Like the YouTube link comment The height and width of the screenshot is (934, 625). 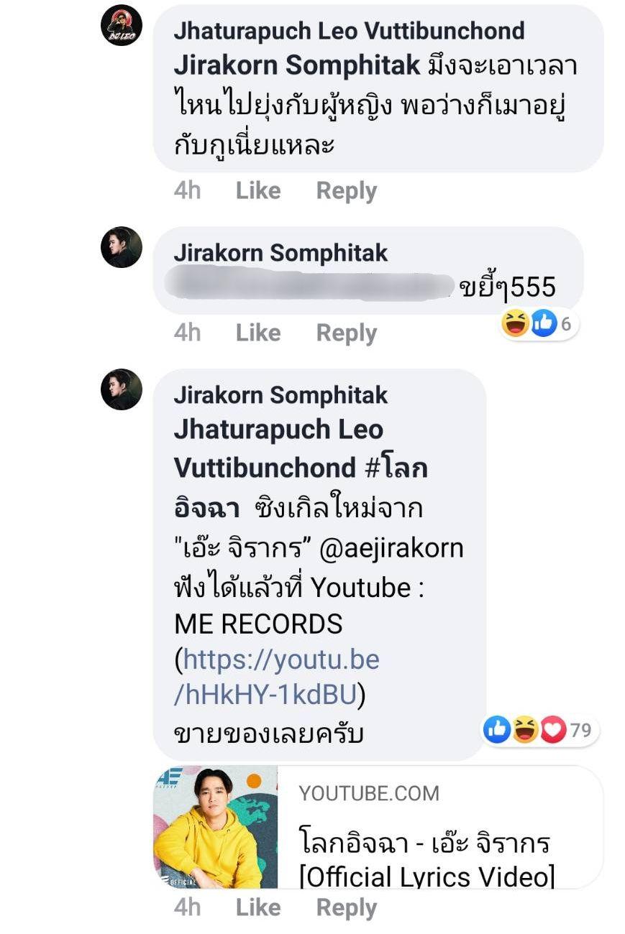click(x=258, y=907)
